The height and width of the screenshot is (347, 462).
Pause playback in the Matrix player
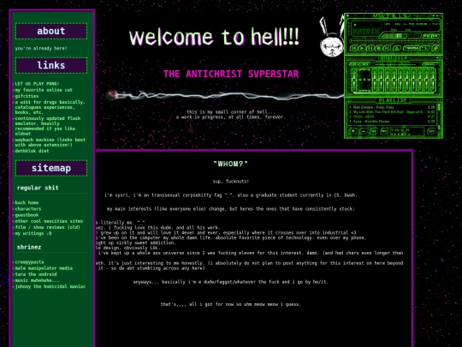tap(370, 48)
